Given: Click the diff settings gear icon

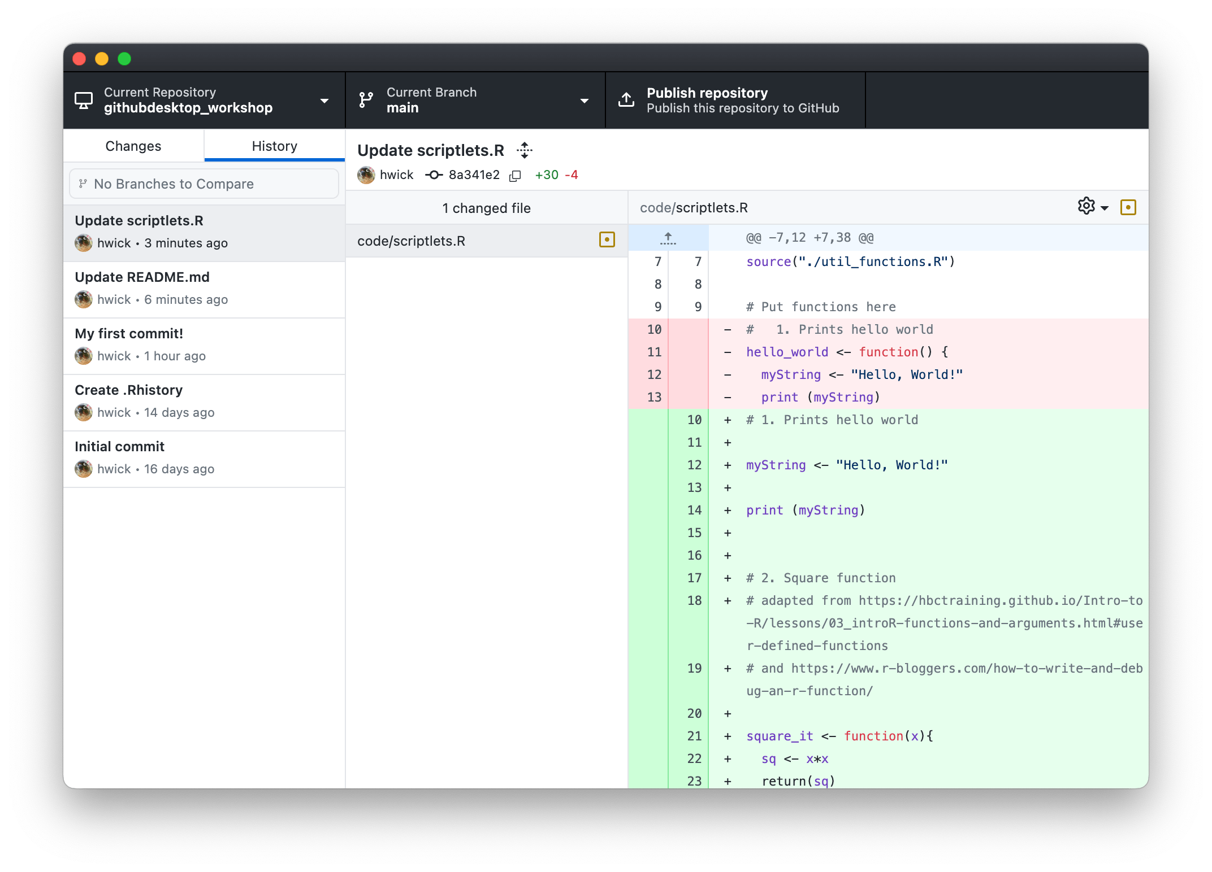Looking at the screenshot, I should tap(1086, 206).
